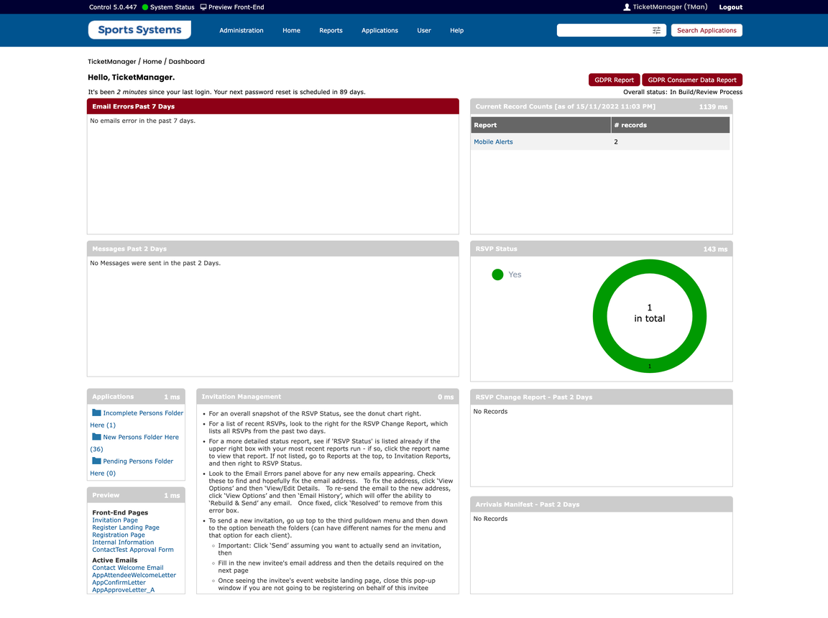Viewport: 828px width, 618px height.
Task: Collapse the Invitation Management panel header
Action: (x=327, y=396)
